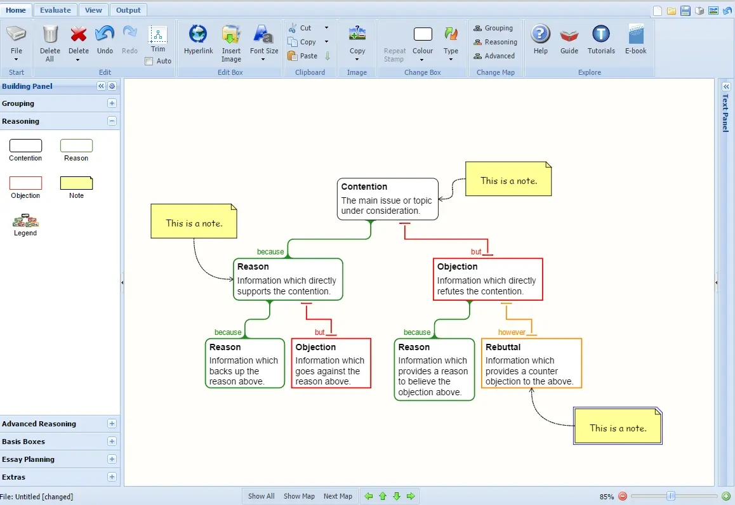Screen dimensions: 735x505
Task: Click the Delete All trash icon
Action: 50,35
